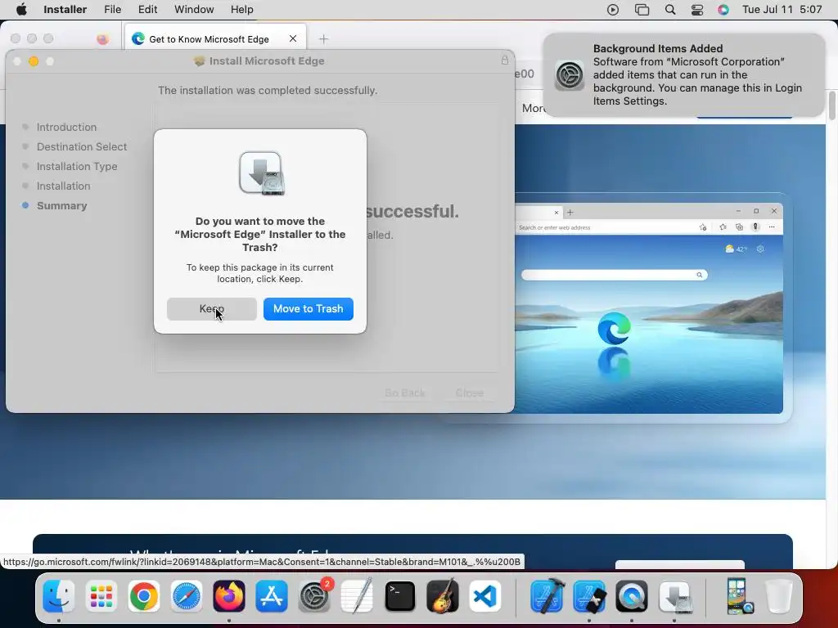Click the Firefox icon beside the browser tab
The image size is (838, 628).
coord(102,39)
